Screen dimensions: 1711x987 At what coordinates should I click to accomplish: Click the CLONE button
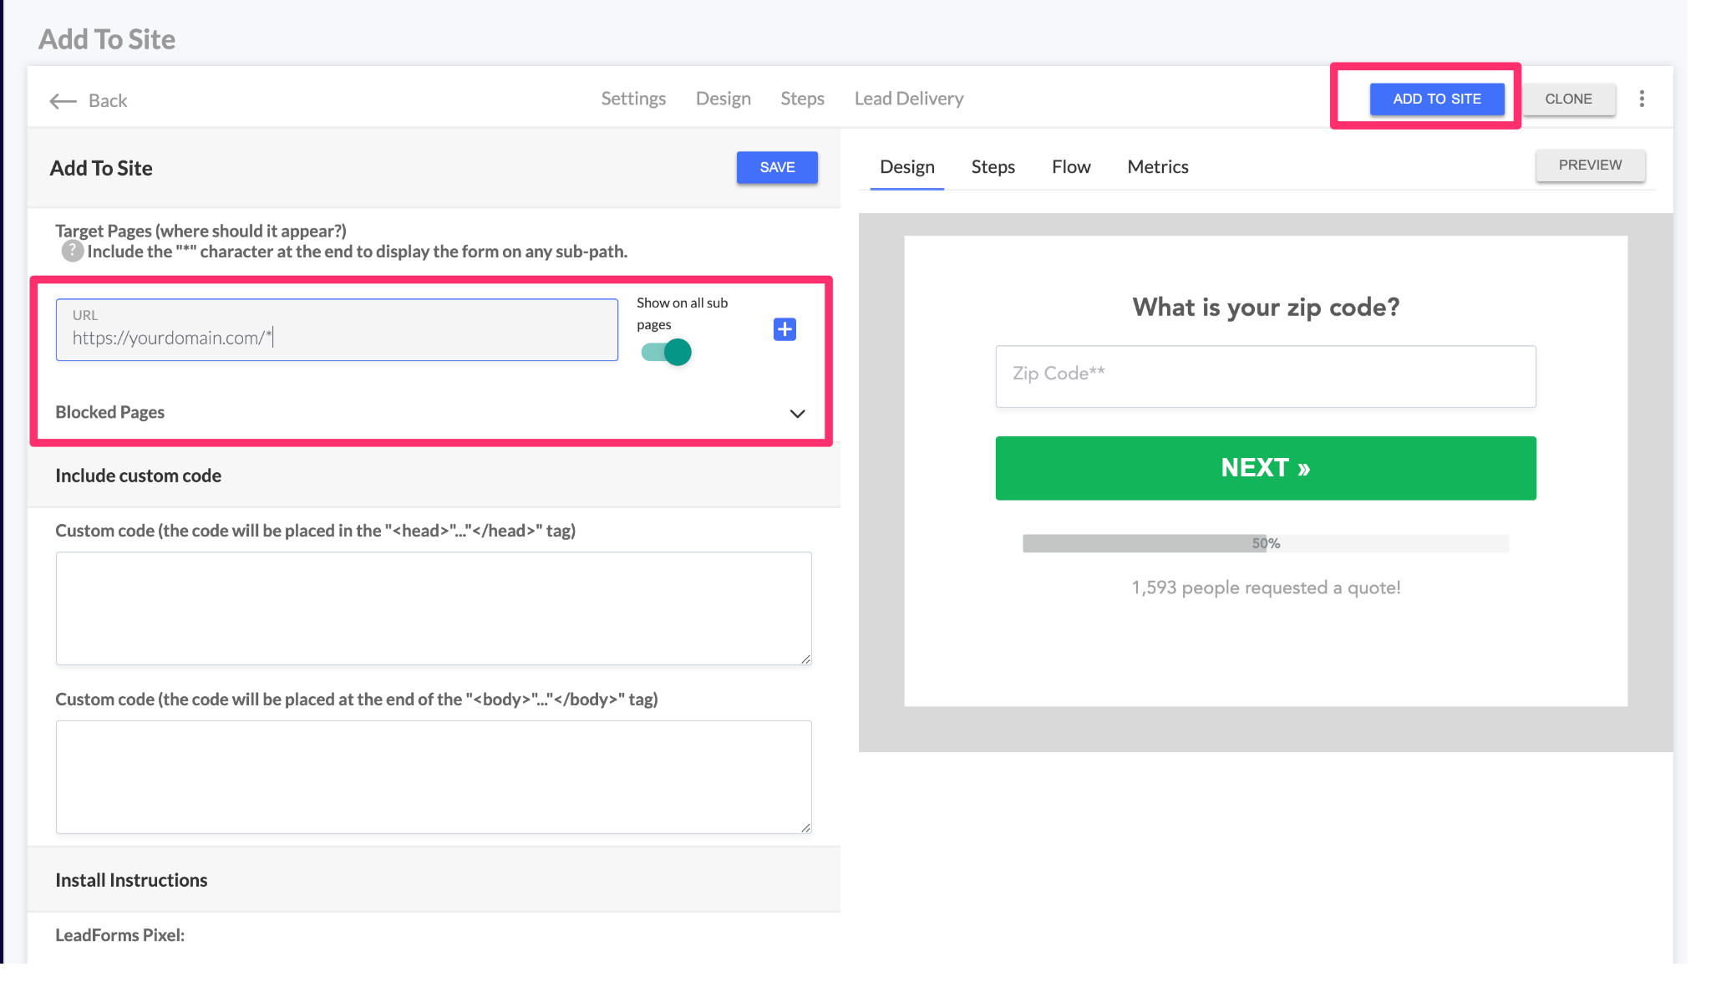click(1568, 99)
